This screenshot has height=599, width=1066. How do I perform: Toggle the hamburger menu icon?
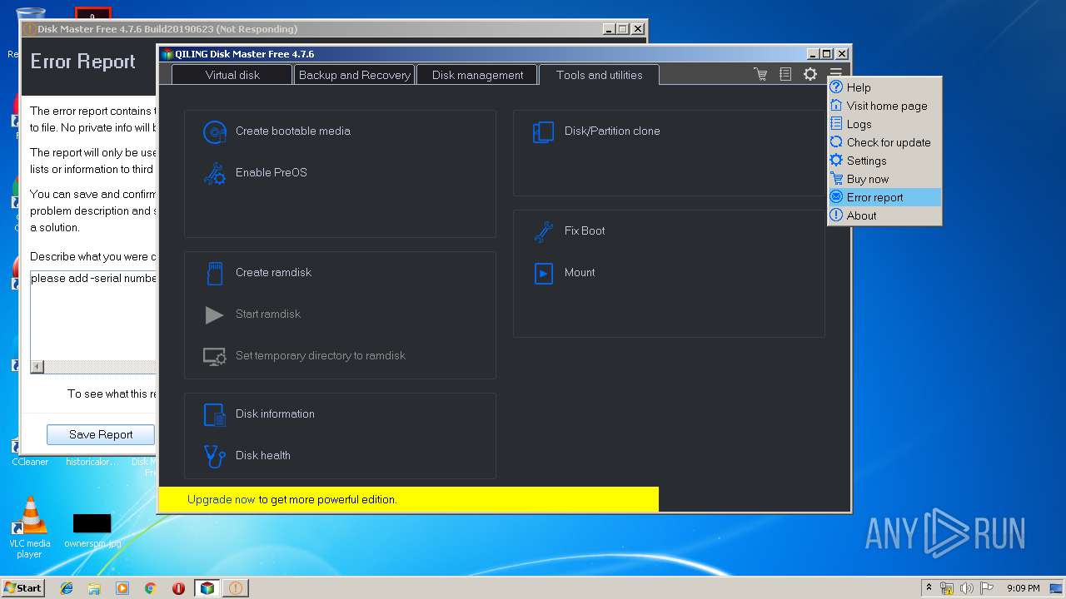[x=835, y=74]
